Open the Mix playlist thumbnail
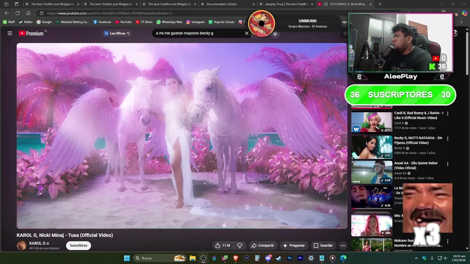 (372, 225)
